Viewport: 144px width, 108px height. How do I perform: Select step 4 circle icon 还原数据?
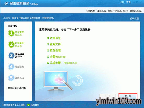tap(11, 67)
